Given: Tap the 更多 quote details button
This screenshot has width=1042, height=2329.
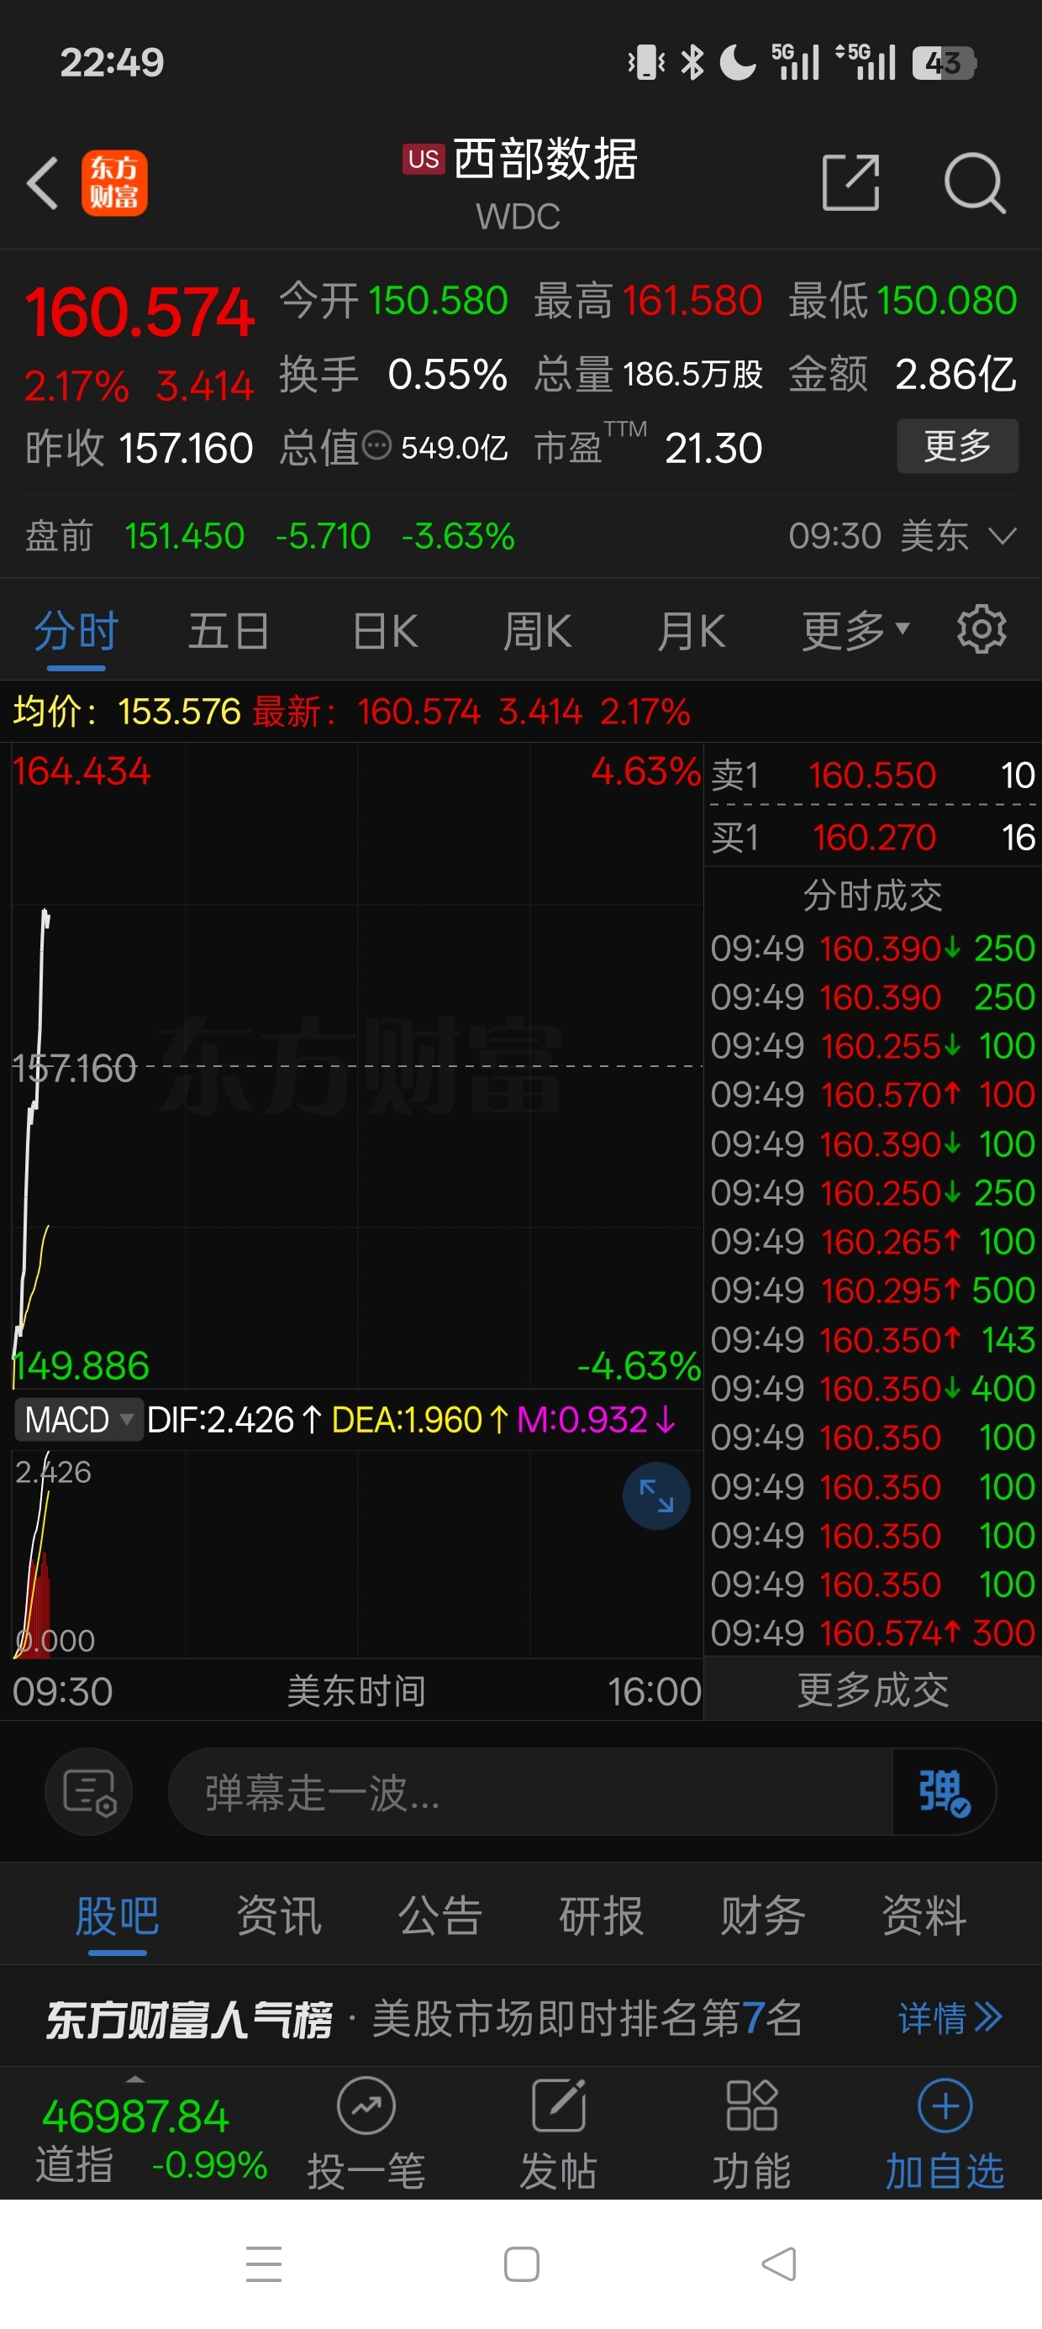Looking at the screenshot, I should pyautogui.click(x=957, y=446).
